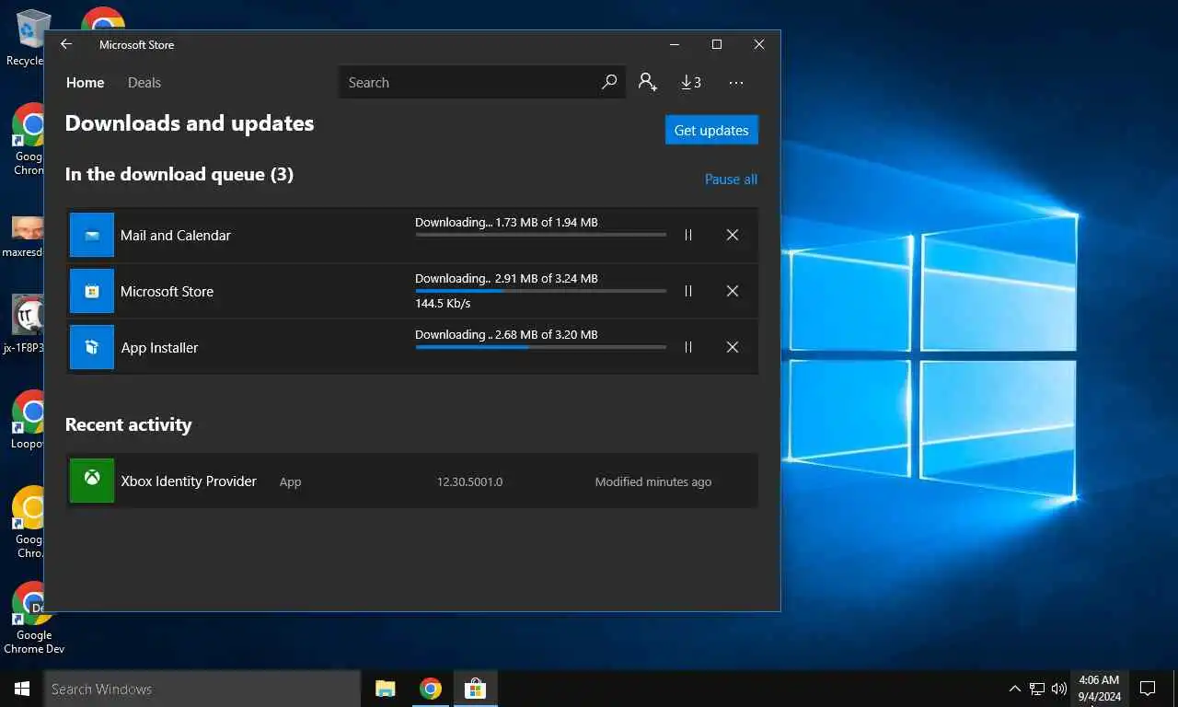Click the Microsoft Store taskbar icon

pos(475,689)
